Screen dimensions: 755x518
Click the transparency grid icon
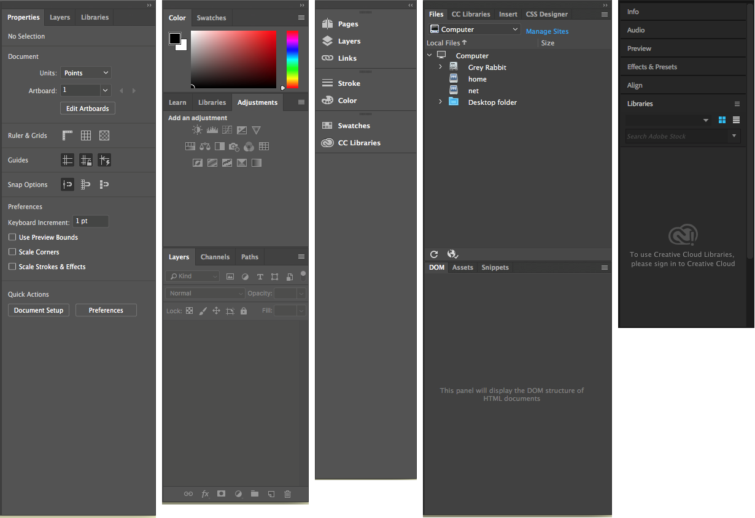104,135
